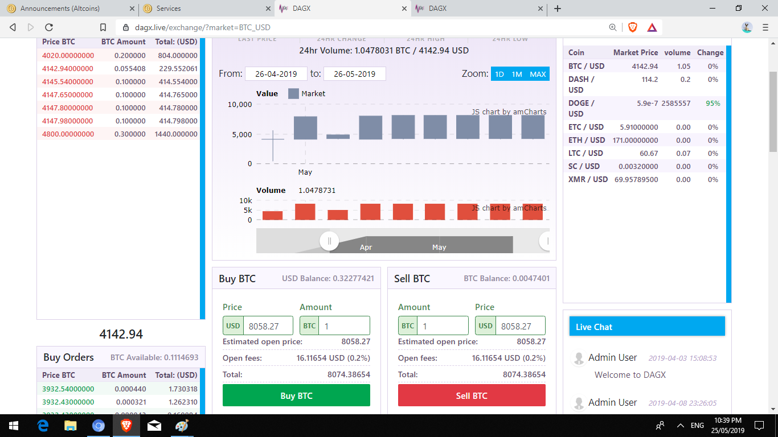Viewport: 778px width, 437px height.
Task: Click the Brave Rewards triangle icon
Action: coord(652,27)
